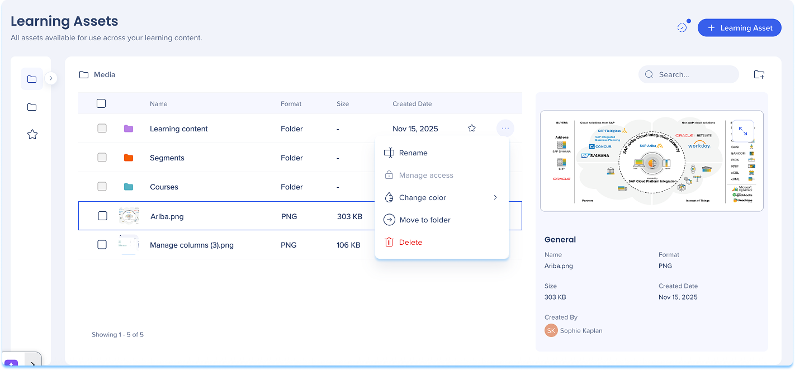This screenshot has height=370, width=795.
Task: Click the new folder icon beside search
Action: [759, 74]
